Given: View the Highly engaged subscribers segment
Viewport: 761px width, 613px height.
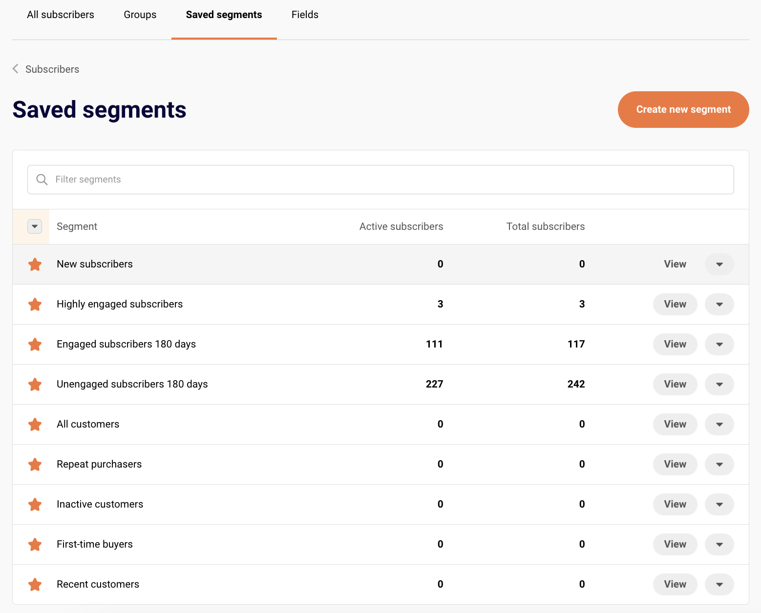Looking at the screenshot, I should pyautogui.click(x=675, y=304).
